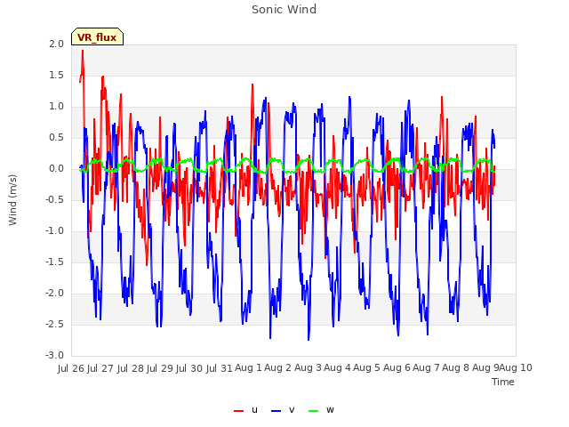Click the lowest blue v trough on Aug 3
The width and height of the screenshot is (569, 427).
click(x=309, y=339)
